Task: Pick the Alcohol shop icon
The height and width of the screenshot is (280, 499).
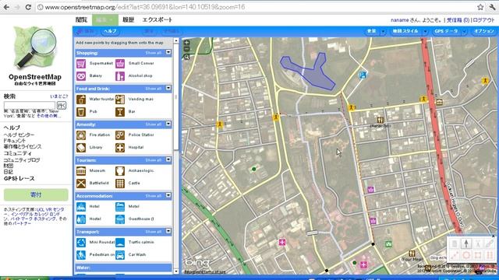Action: coord(120,76)
